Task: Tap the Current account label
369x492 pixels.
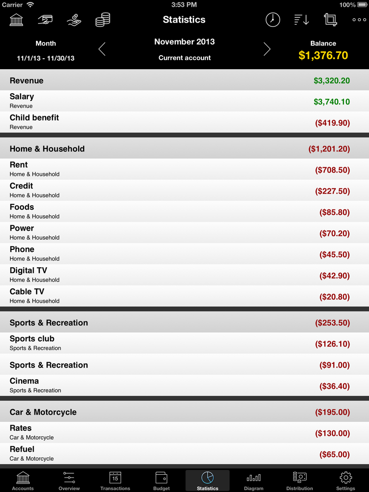Action: click(x=184, y=58)
